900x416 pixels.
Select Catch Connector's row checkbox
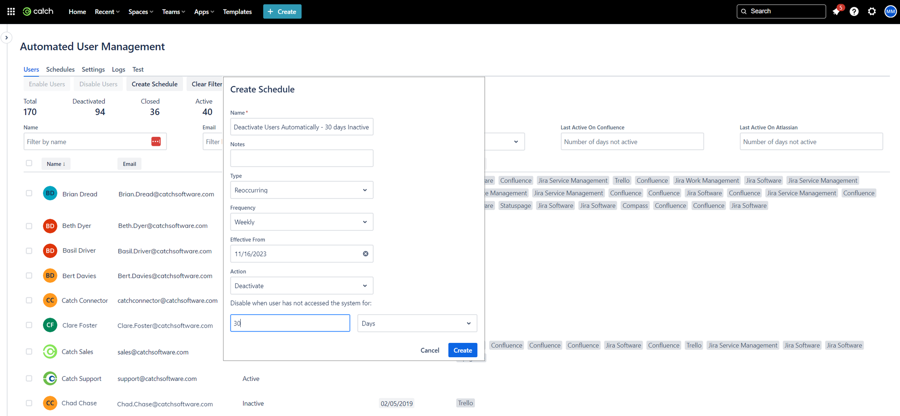[x=29, y=300]
